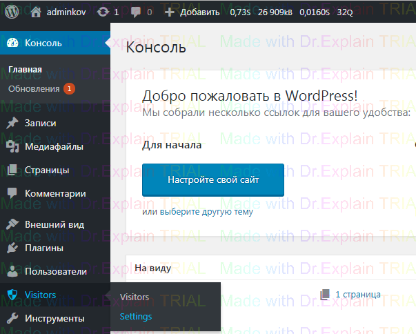This screenshot has height=334, width=416.
Task: Click the 26 909кв memory stat
Action: click(275, 12)
